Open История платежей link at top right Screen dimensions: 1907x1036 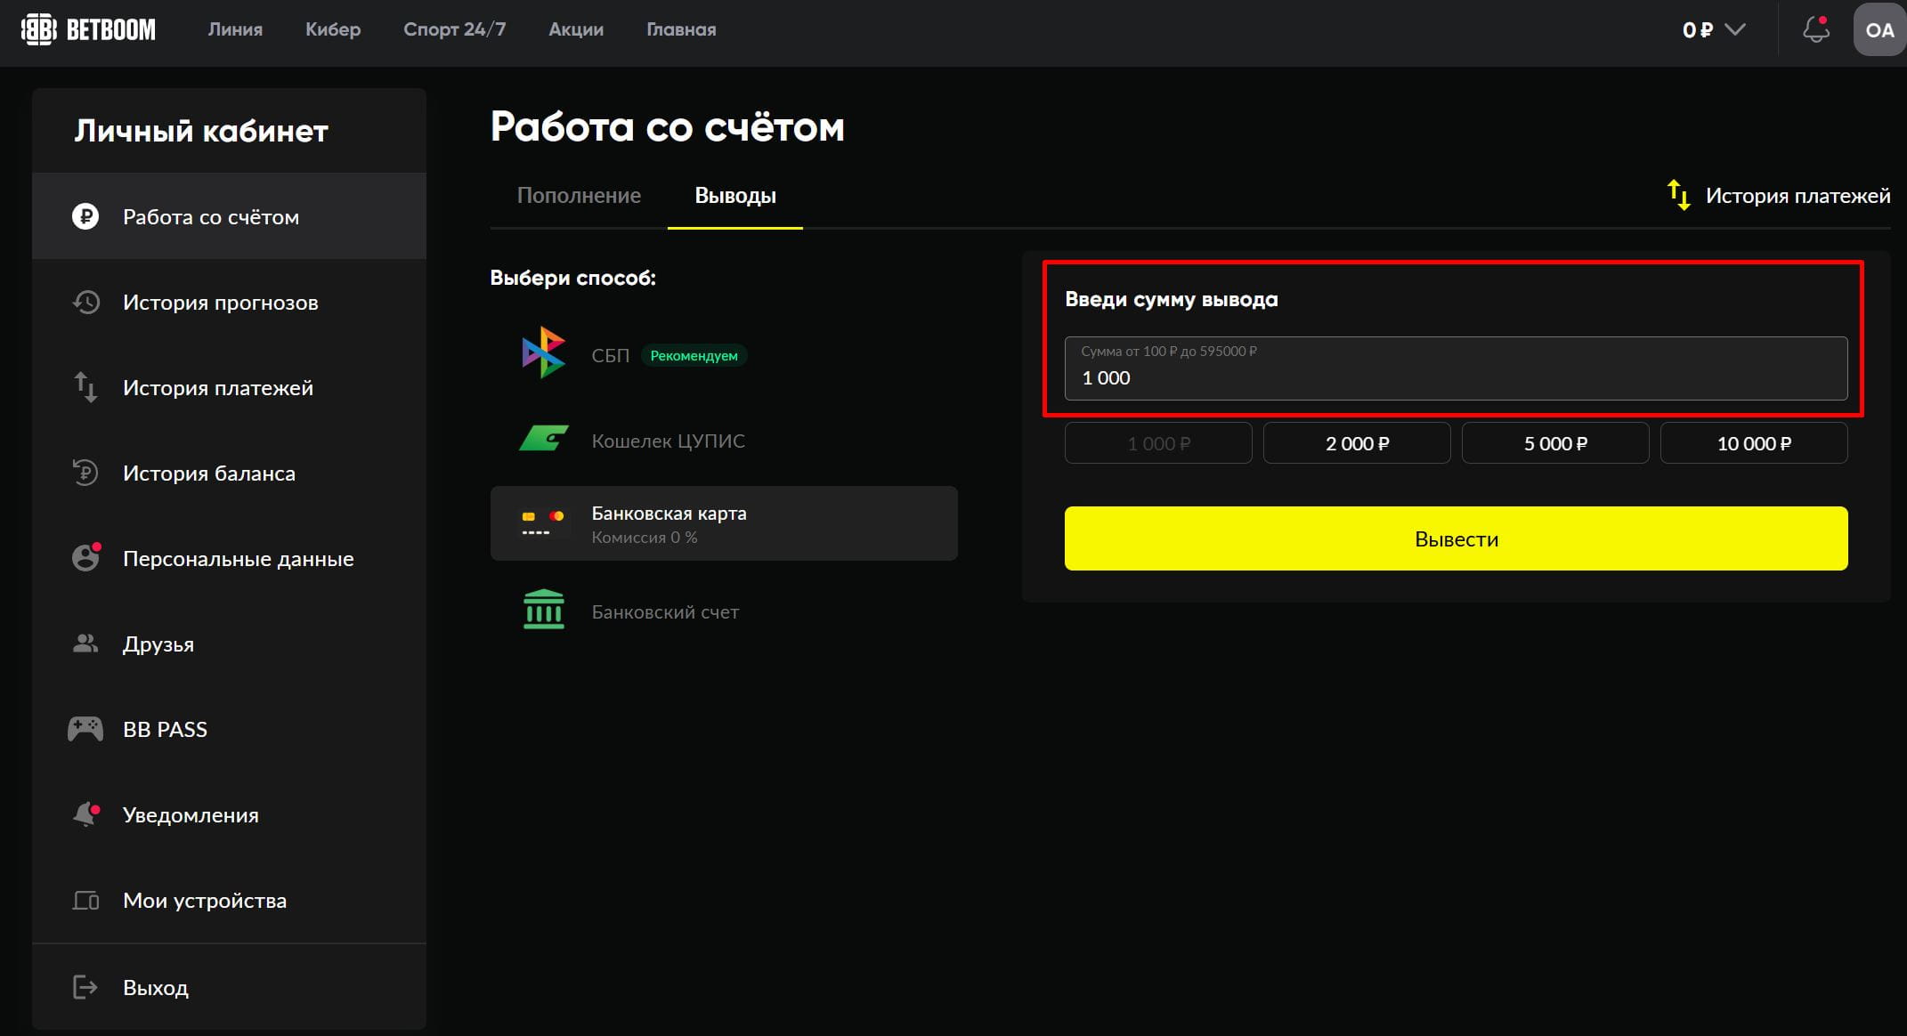point(1797,196)
